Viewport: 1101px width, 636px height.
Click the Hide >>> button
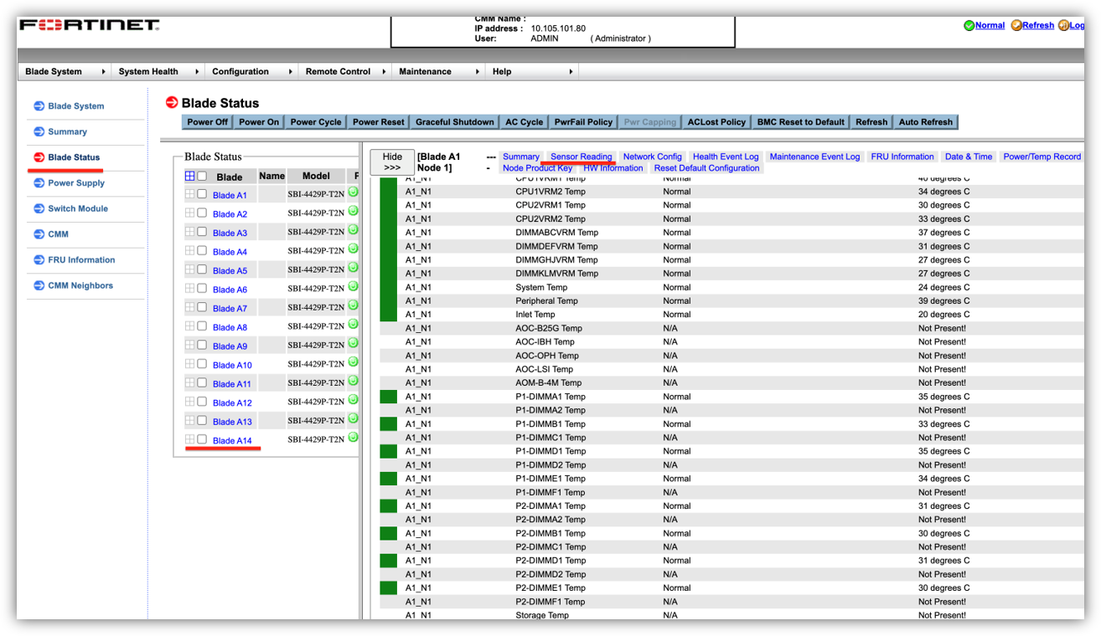[x=392, y=162]
